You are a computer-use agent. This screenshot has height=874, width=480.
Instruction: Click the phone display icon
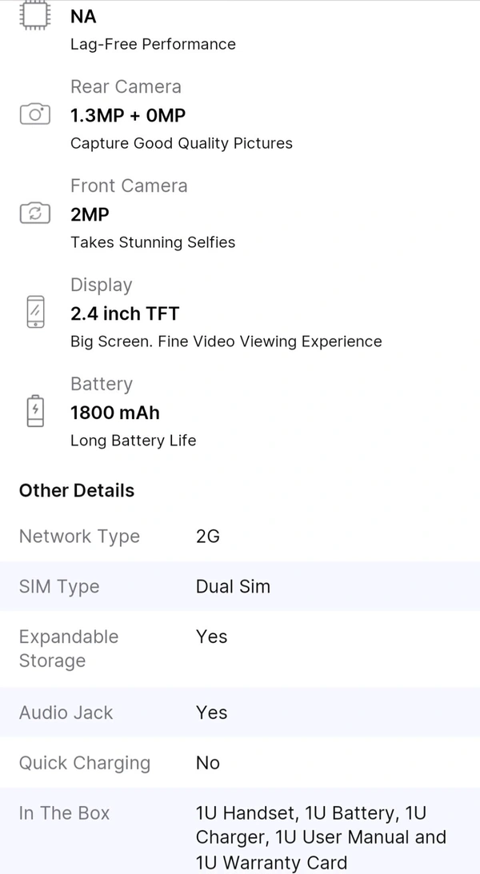click(x=35, y=312)
